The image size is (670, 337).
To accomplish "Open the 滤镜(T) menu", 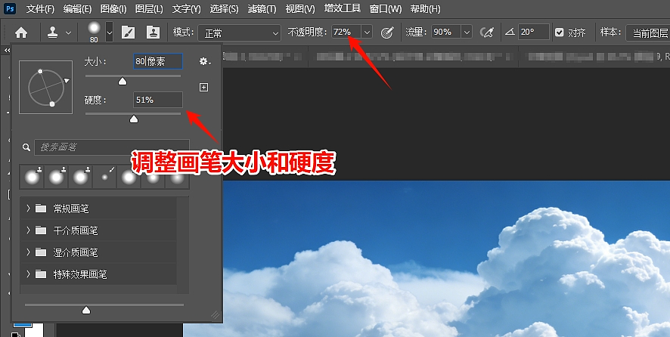I will coord(262,8).
